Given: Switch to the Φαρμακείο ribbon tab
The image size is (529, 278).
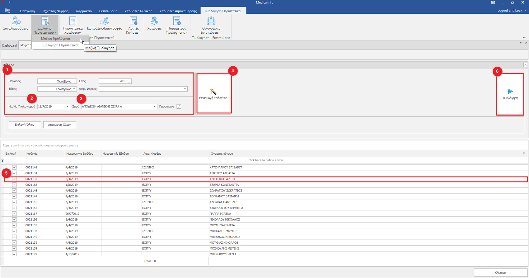Looking at the screenshot, I should click(x=84, y=11).
